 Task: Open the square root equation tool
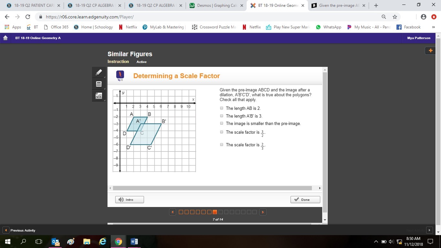[x=99, y=96]
